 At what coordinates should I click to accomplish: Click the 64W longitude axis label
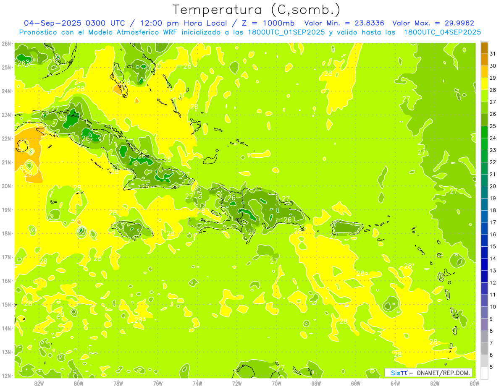(x=395, y=383)
